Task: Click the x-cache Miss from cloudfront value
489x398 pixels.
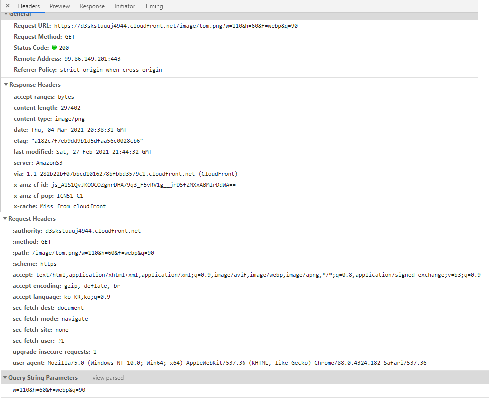Action: coord(73,206)
